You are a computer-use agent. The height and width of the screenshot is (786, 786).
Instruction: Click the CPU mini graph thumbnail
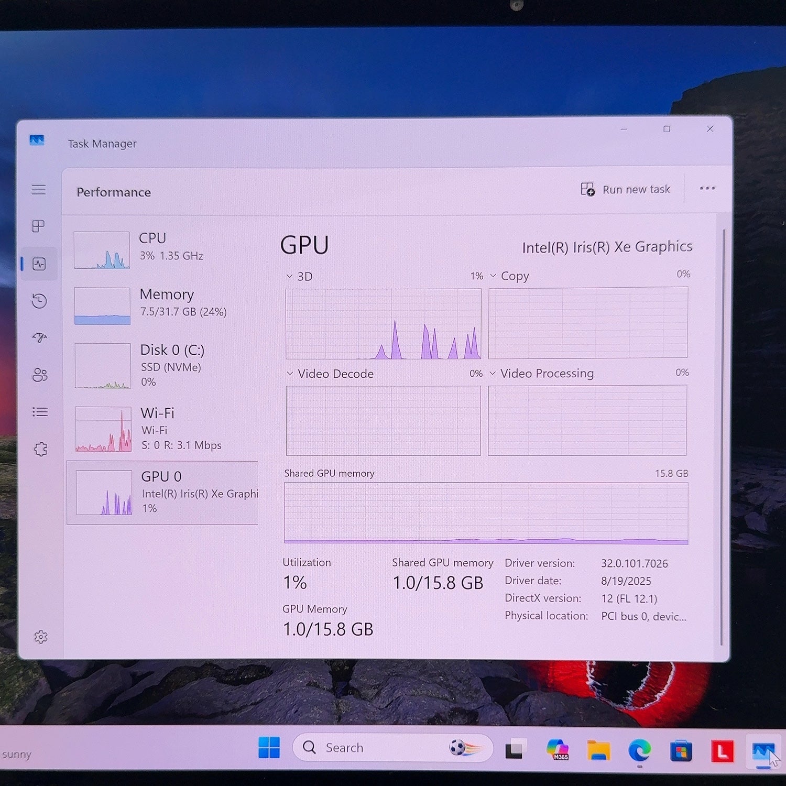tap(102, 250)
